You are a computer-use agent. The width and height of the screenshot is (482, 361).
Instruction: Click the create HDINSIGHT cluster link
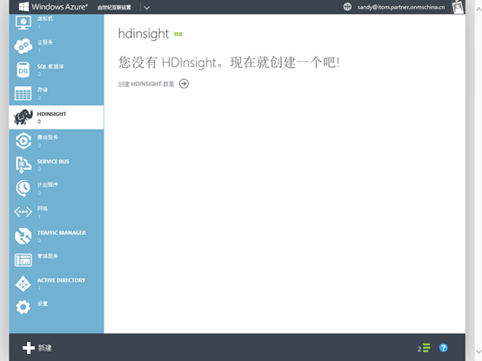coord(146,84)
